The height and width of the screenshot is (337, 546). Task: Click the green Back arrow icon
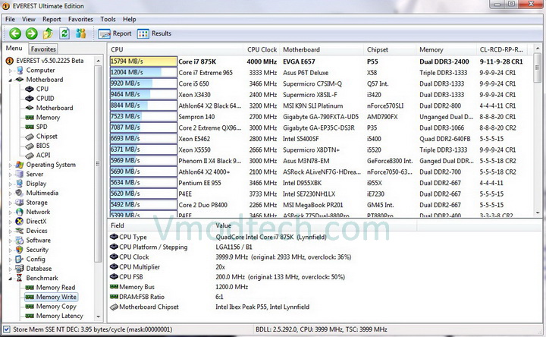click(15, 33)
